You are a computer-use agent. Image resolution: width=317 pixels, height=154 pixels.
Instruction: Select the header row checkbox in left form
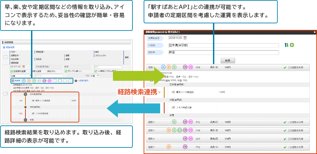(6, 57)
